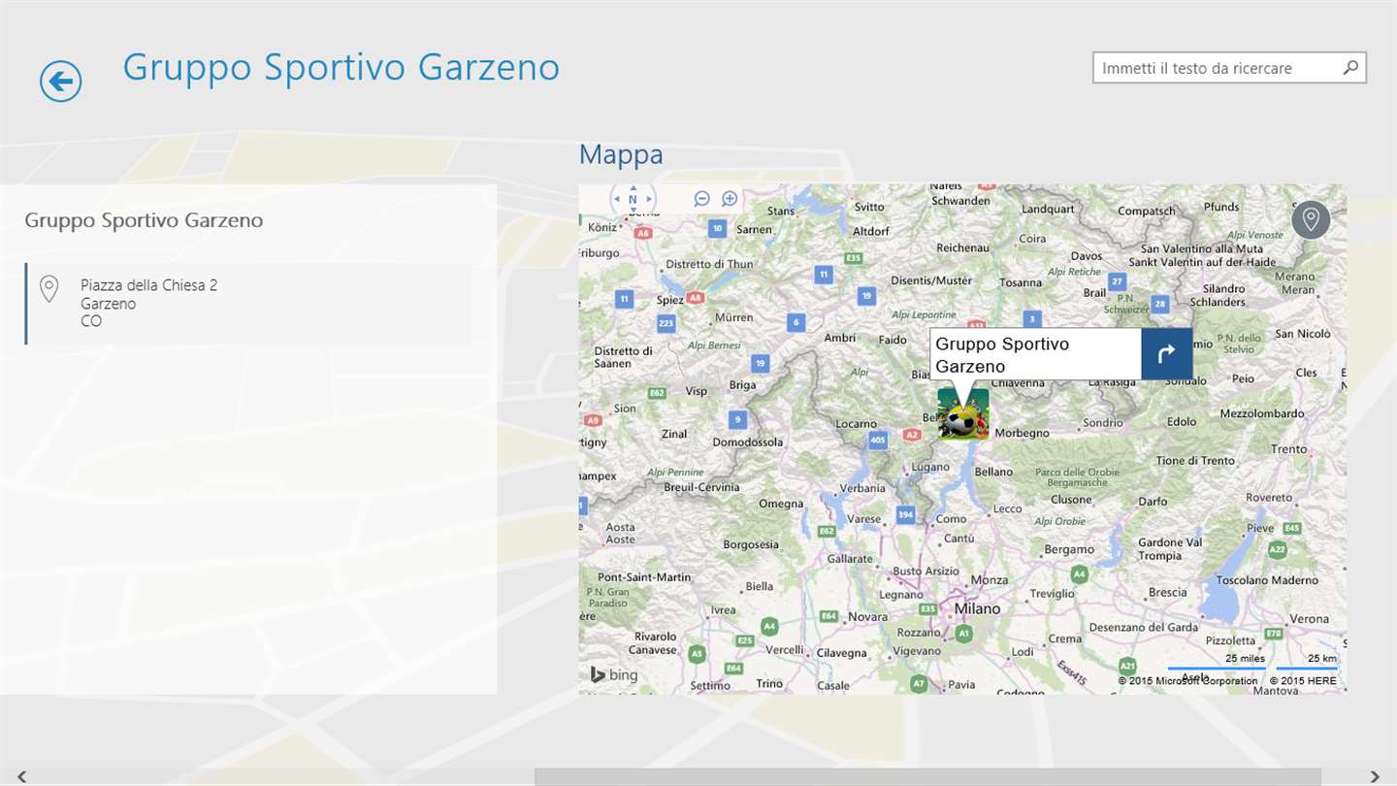The width and height of the screenshot is (1397, 786).
Task: Click 'Varese' label on the map
Action: [863, 519]
